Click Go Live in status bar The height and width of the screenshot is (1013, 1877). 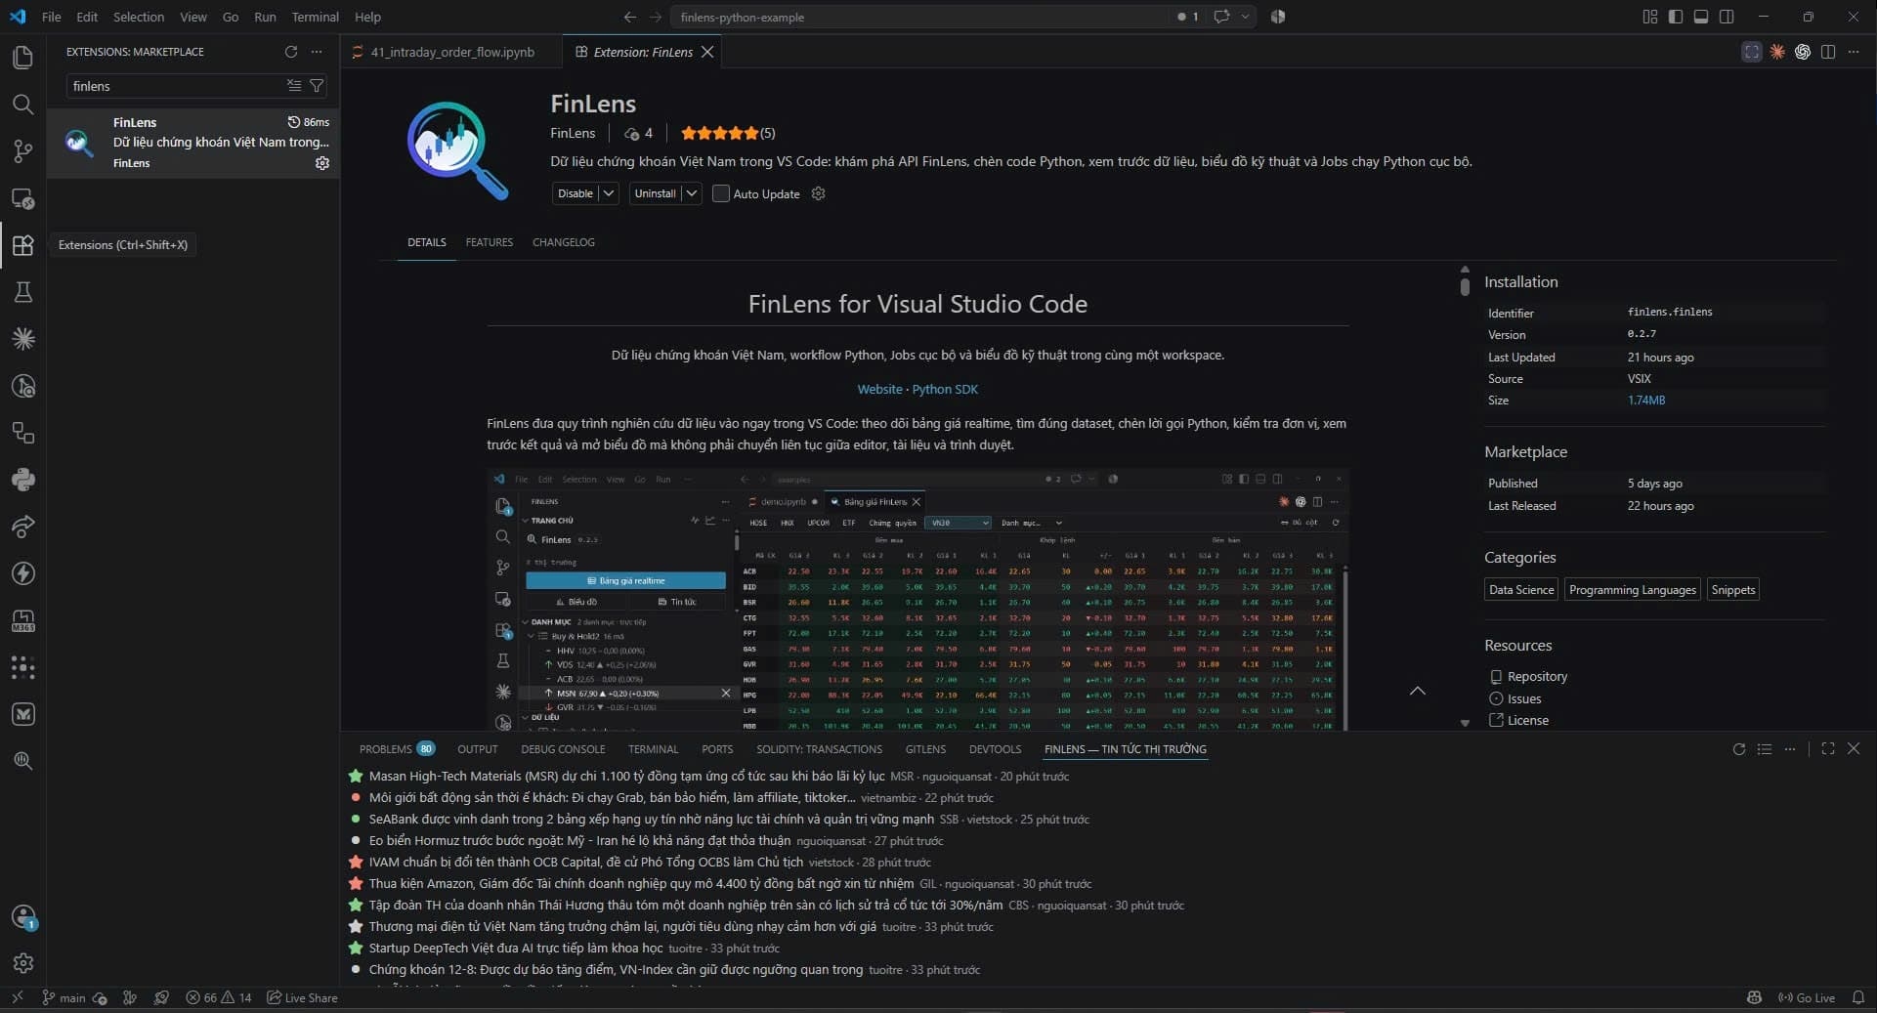tap(1806, 997)
